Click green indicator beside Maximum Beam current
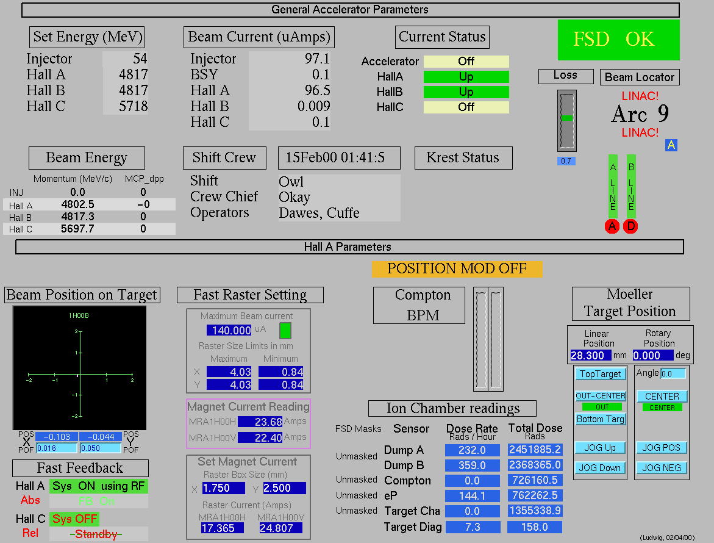Screen dimensions: 714x543 (285, 331)
